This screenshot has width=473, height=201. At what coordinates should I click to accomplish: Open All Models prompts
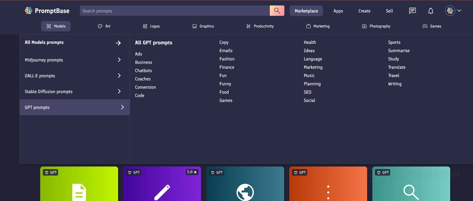tap(44, 42)
